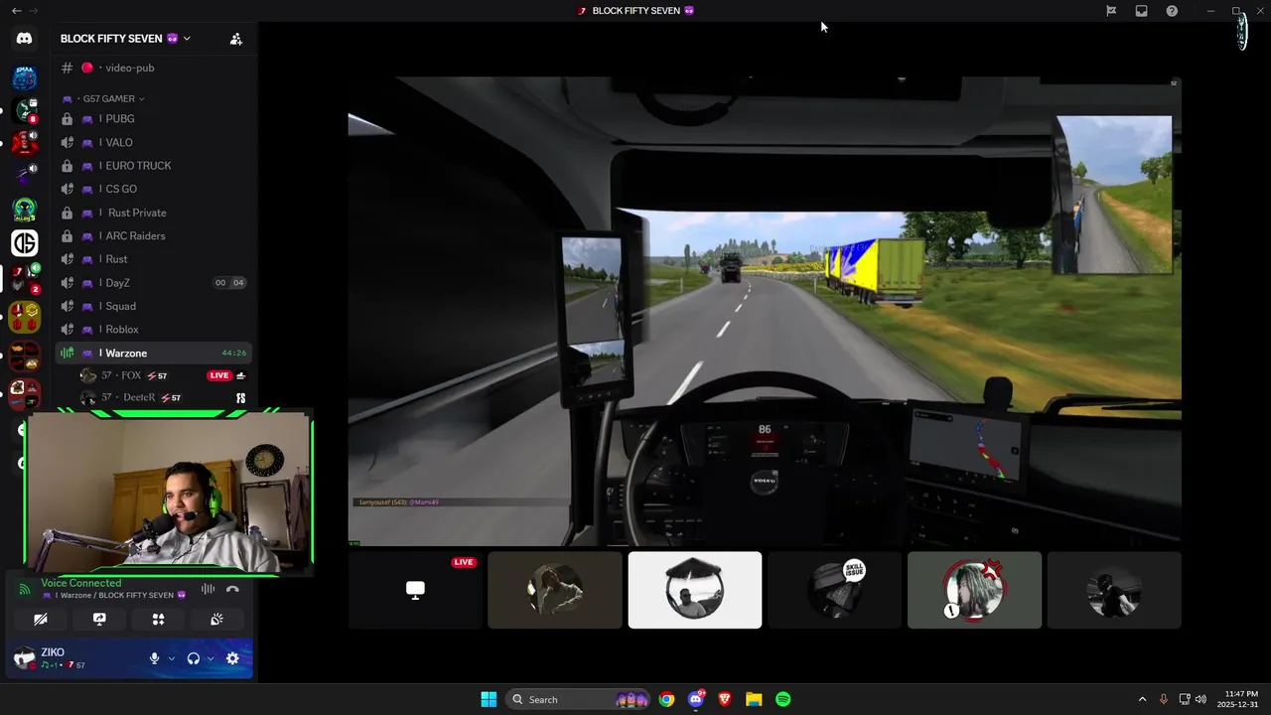The width and height of the screenshot is (1271, 715).
Task: Disconnect from voice with hang-up icon
Action: click(x=232, y=589)
